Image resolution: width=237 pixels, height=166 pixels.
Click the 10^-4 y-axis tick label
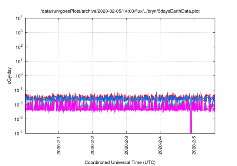click(19, 133)
